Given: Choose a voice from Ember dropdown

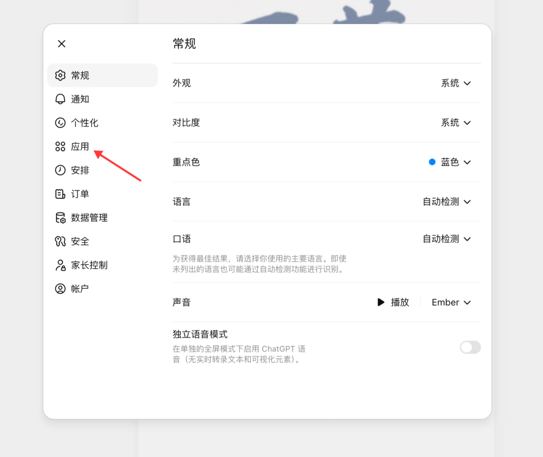Looking at the screenshot, I should 451,302.
